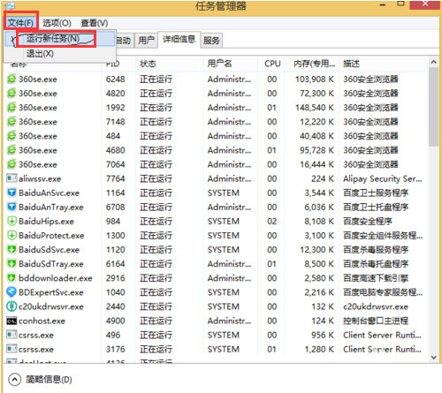Click 360se.exe icon for PID 7148

coord(11,122)
